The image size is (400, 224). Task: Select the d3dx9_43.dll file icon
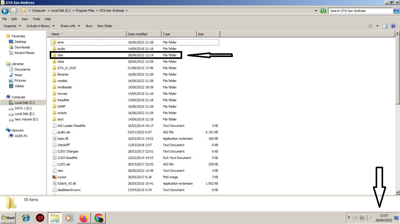(54, 183)
